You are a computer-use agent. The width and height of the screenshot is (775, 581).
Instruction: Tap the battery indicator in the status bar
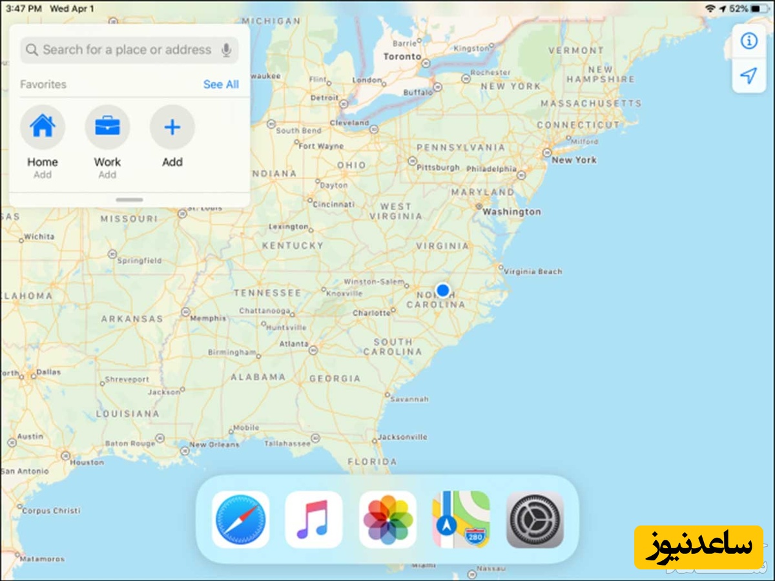(759, 9)
